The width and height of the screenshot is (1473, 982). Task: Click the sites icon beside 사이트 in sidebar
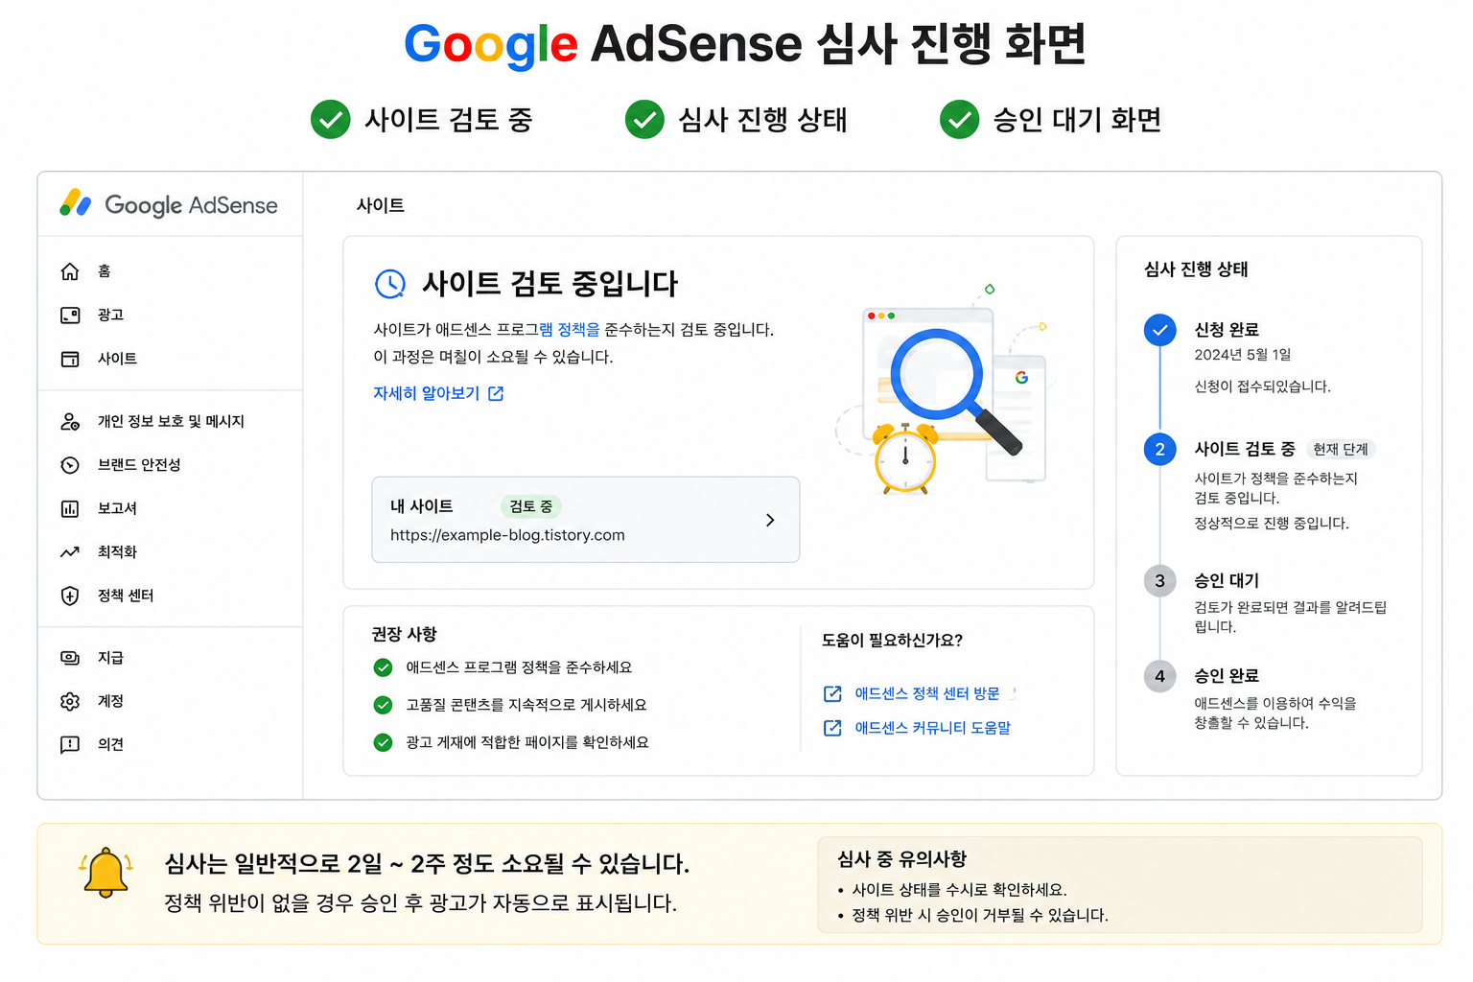coord(70,359)
